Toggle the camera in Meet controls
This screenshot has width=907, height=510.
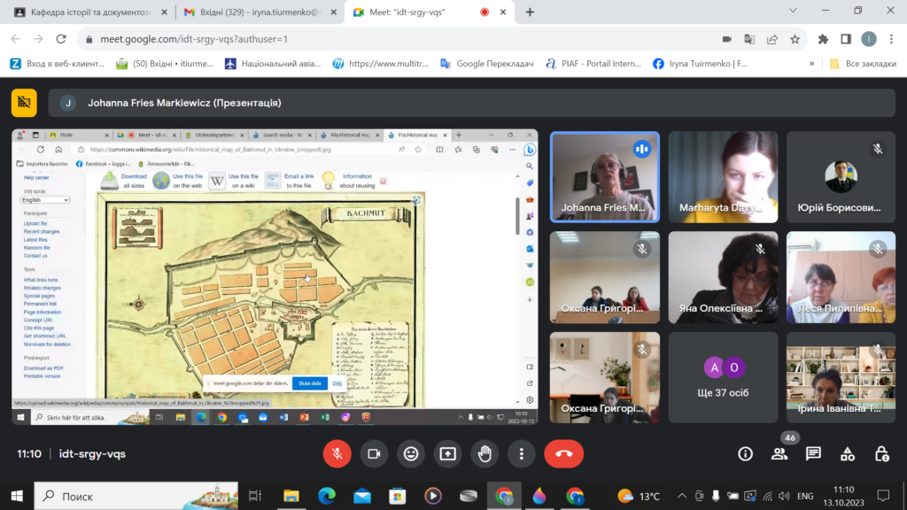coord(374,453)
